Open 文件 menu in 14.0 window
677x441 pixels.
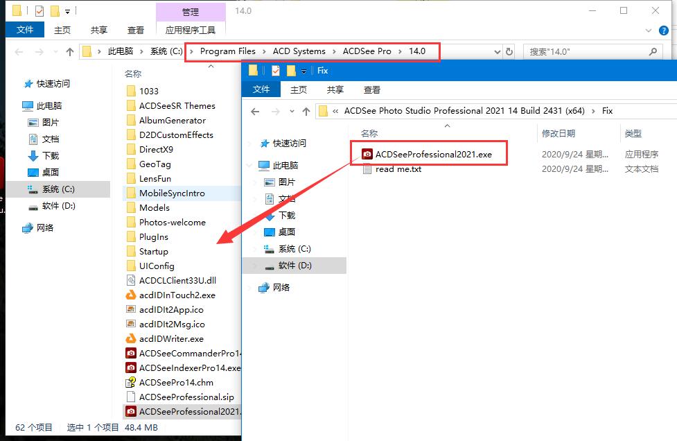[25, 29]
